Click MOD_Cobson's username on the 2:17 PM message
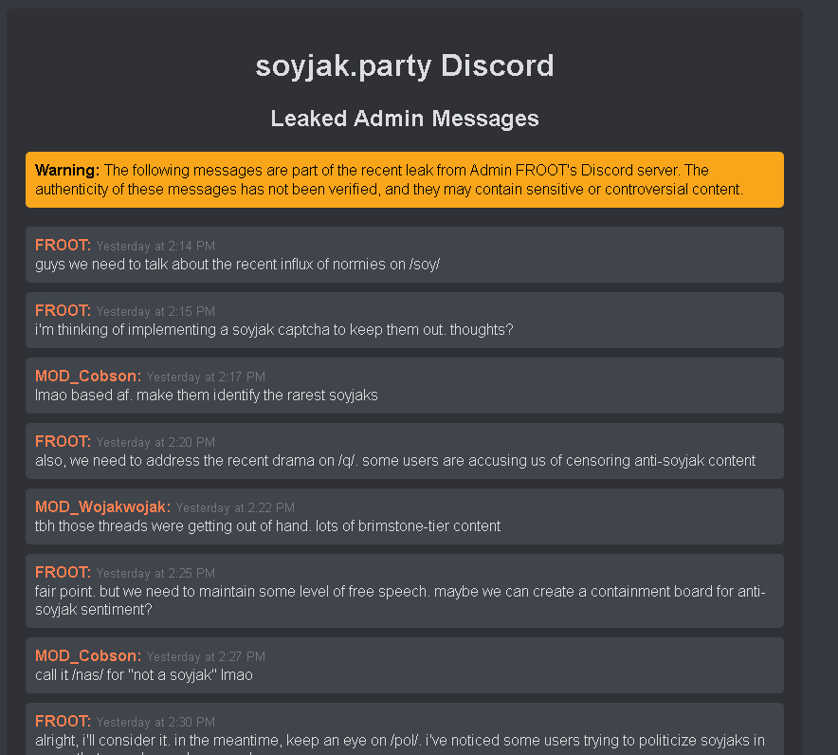 (88, 377)
